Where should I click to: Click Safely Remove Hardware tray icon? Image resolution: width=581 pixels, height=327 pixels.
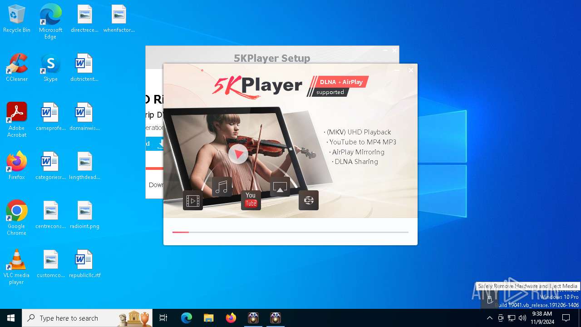tap(490, 300)
